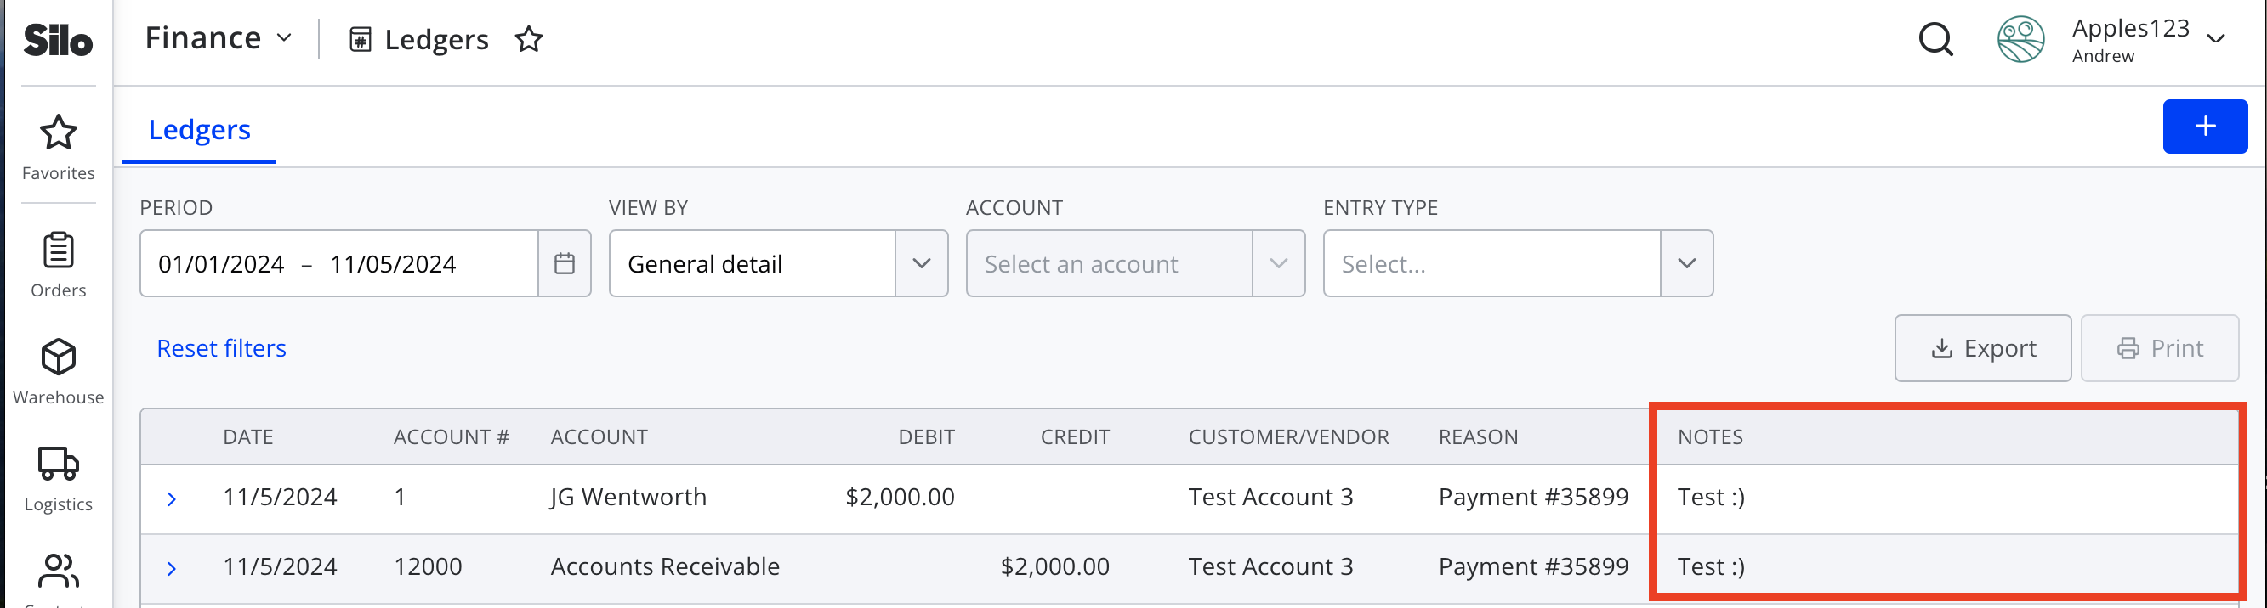The image size is (2267, 608).
Task: Click the search magnifier icon
Action: click(1935, 40)
